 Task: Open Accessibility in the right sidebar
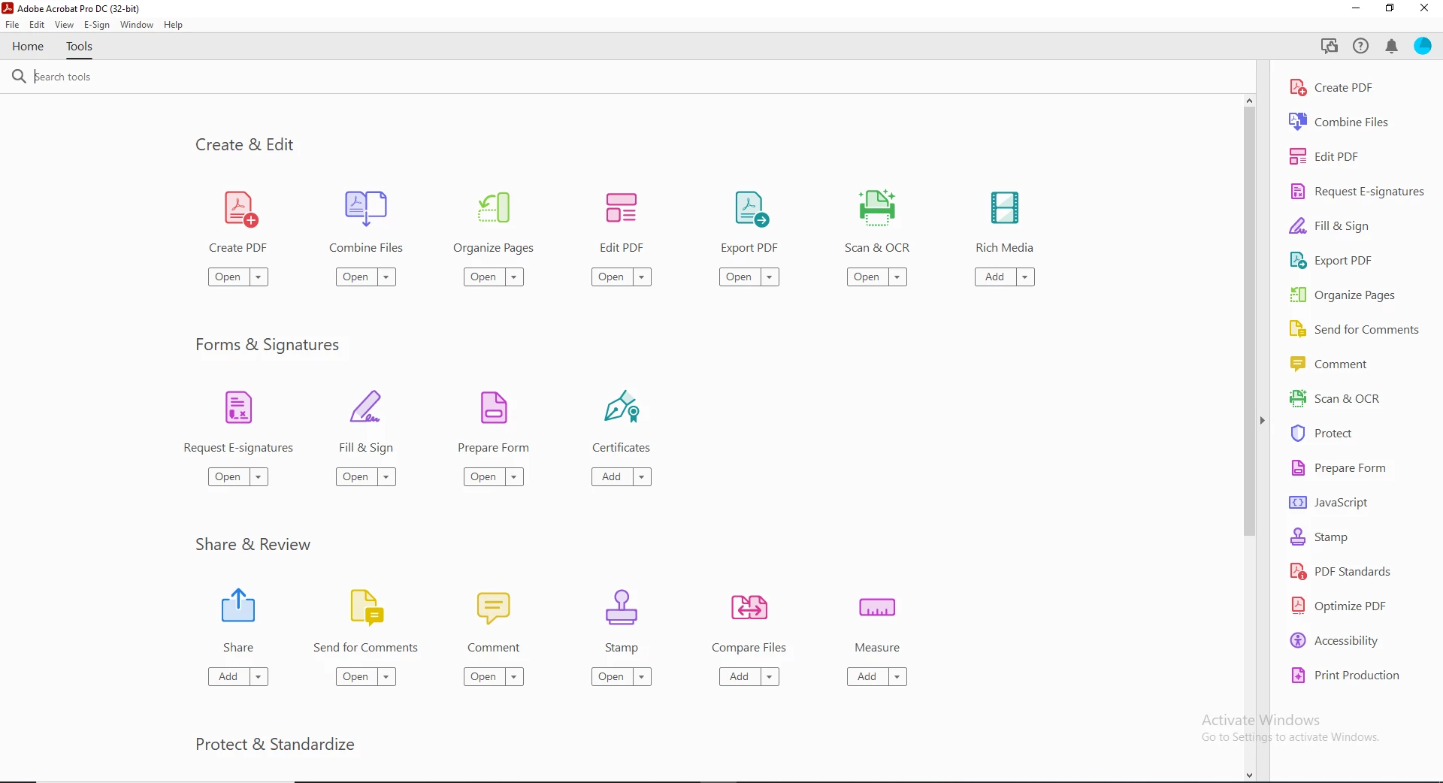[x=1334, y=641]
